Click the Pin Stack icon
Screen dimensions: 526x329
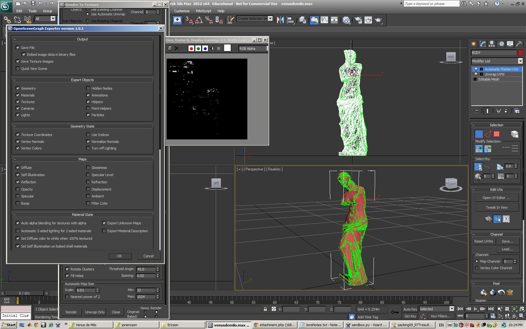pyautogui.click(x=476, y=111)
